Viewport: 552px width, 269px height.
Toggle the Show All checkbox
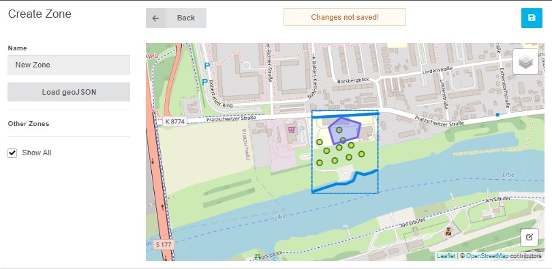(12, 153)
